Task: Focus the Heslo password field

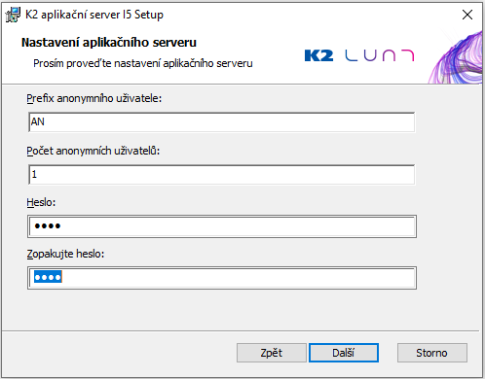Action: 222,226
